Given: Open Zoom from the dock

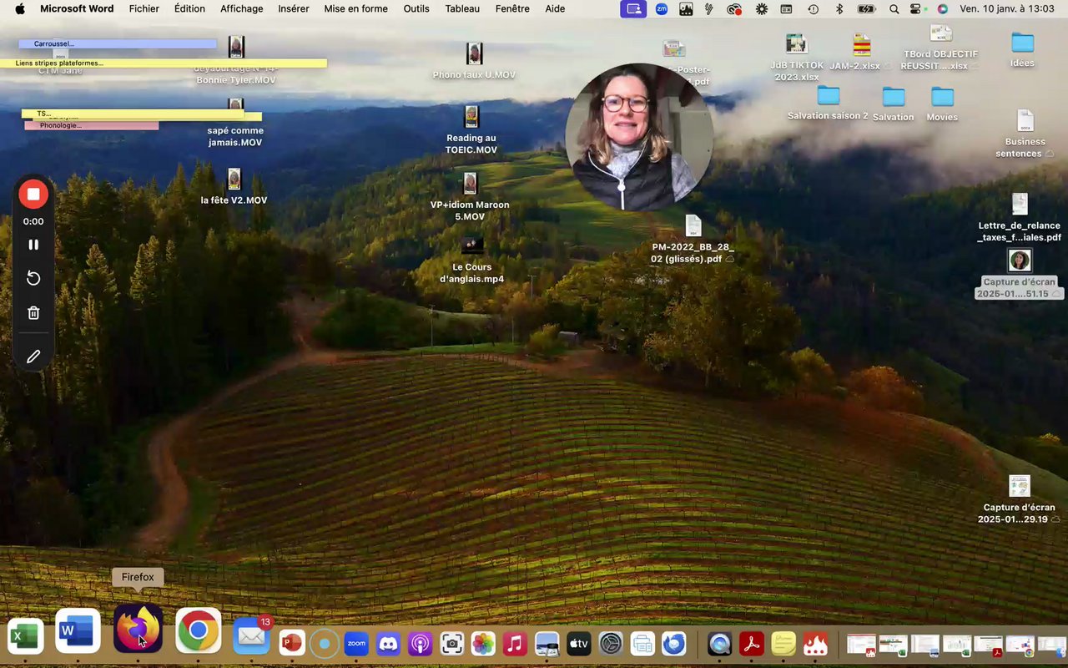Looking at the screenshot, I should [x=356, y=643].
